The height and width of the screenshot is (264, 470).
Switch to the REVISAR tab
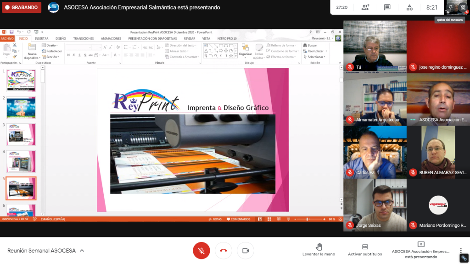[x=190, y=38]
